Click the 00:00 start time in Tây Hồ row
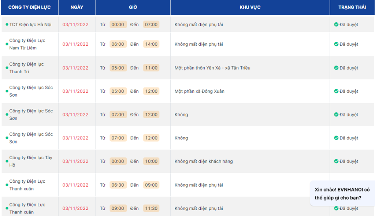The width and height of the screenshot is (375, 216). pos(118,161)
